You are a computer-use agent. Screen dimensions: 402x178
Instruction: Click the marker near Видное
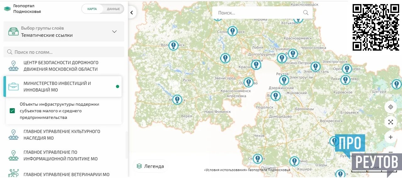276,96
